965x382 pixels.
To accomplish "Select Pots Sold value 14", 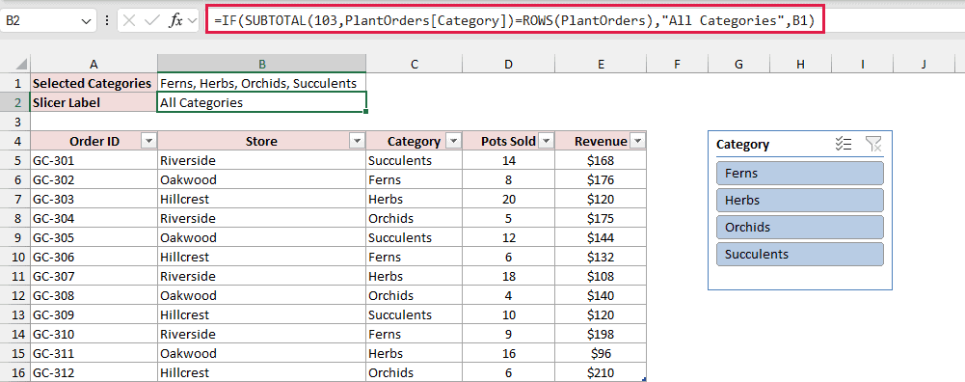I will [508, 160].
